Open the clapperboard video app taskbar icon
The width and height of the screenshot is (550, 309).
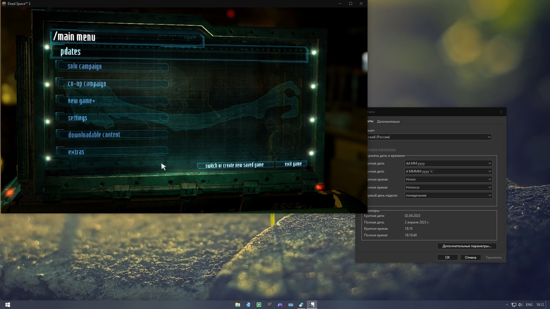[269, 305]
